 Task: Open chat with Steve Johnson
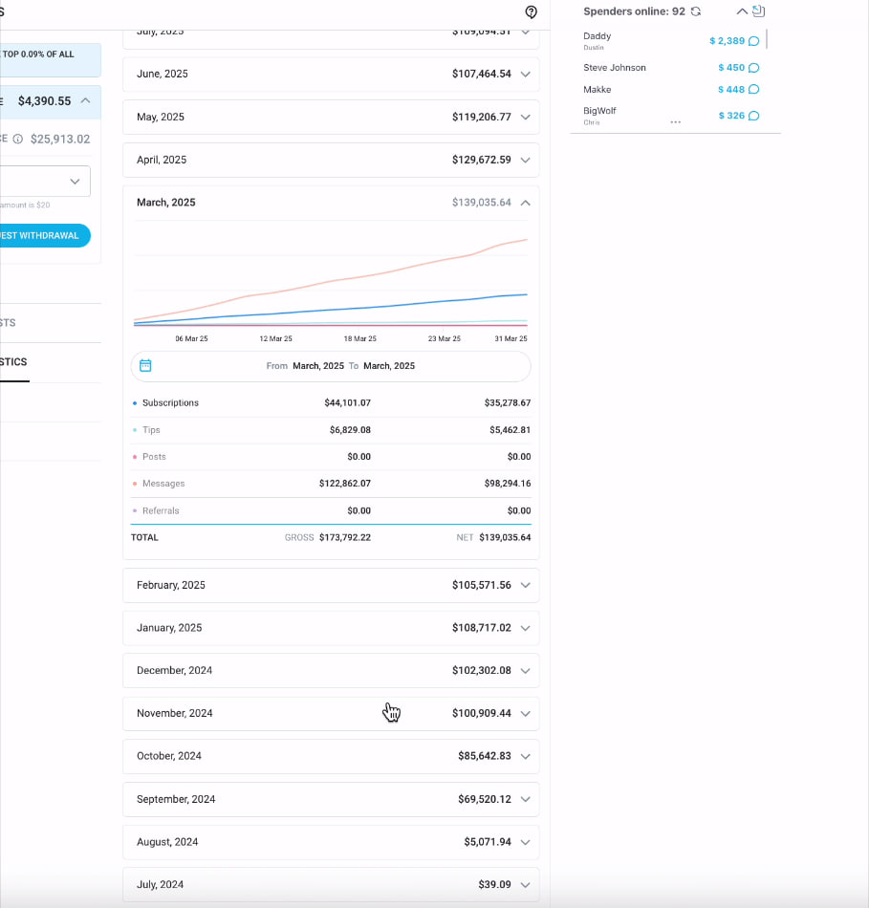[x=753, y=68]
